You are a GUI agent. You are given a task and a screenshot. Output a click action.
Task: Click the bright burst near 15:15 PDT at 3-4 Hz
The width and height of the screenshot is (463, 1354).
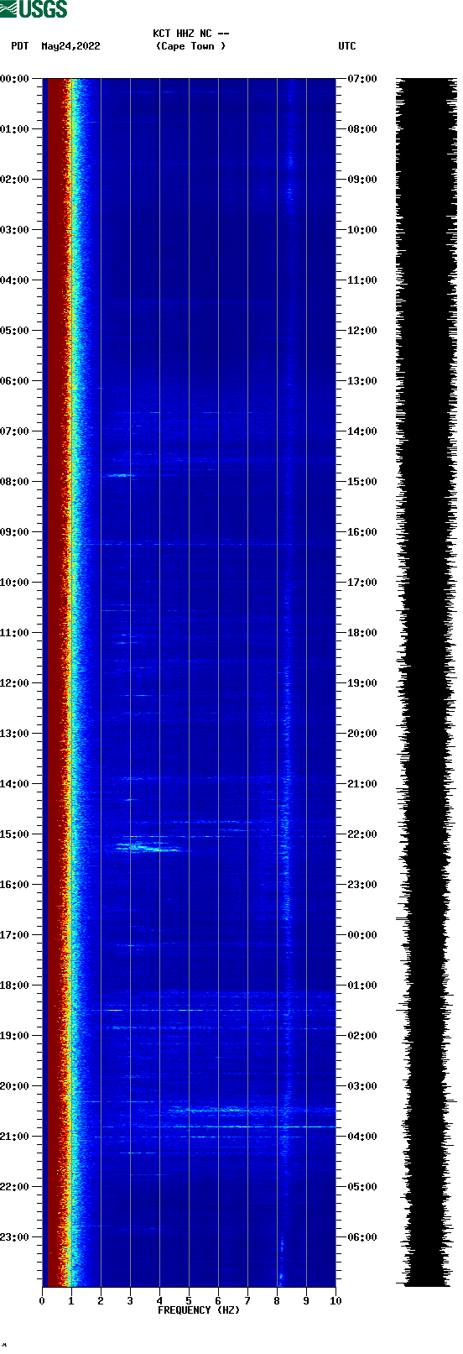148,847
